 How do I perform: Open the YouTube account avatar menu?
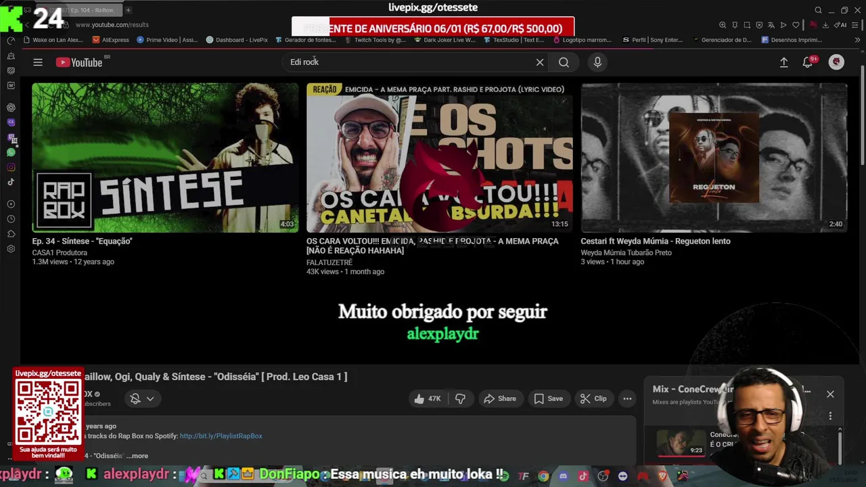[836, 62]
